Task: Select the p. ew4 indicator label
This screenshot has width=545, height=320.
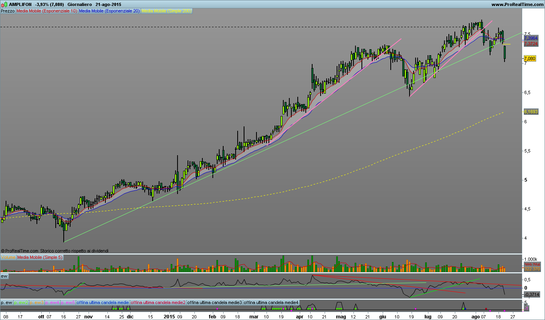Action: 52,302
